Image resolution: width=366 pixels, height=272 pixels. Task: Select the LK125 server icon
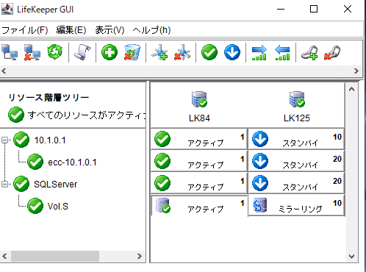tap(297, 99)
